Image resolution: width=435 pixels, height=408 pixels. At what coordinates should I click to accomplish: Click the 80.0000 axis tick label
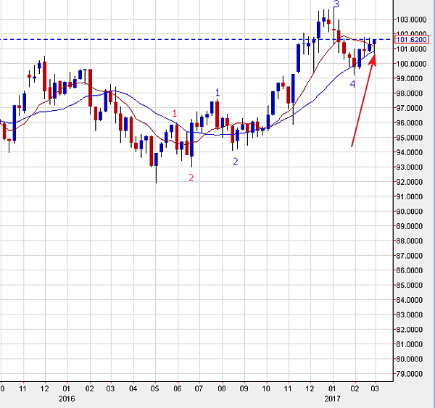411,359
